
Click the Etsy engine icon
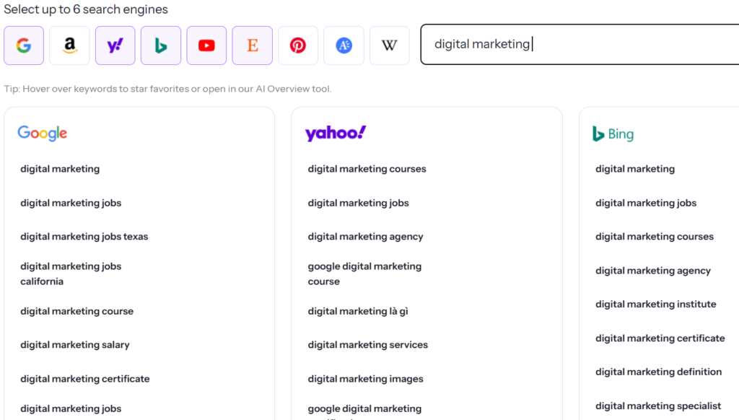pos(253,45)
